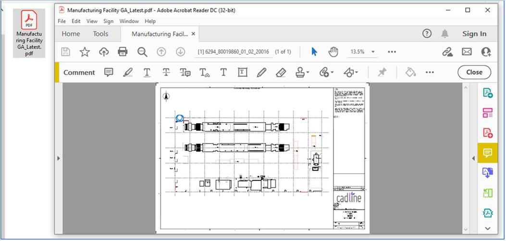Image resolution: width=506 pixels, height=241 pixels.
Task: Select the strikethrough text tool
Action: [166, 72]
